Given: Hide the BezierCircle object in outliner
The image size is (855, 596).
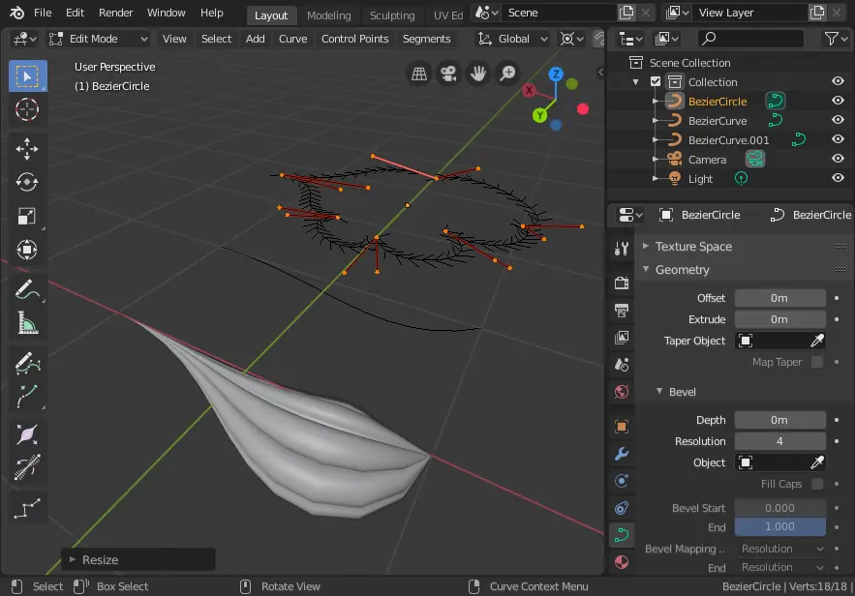Looking at the screenshot, I should point(838,101).
